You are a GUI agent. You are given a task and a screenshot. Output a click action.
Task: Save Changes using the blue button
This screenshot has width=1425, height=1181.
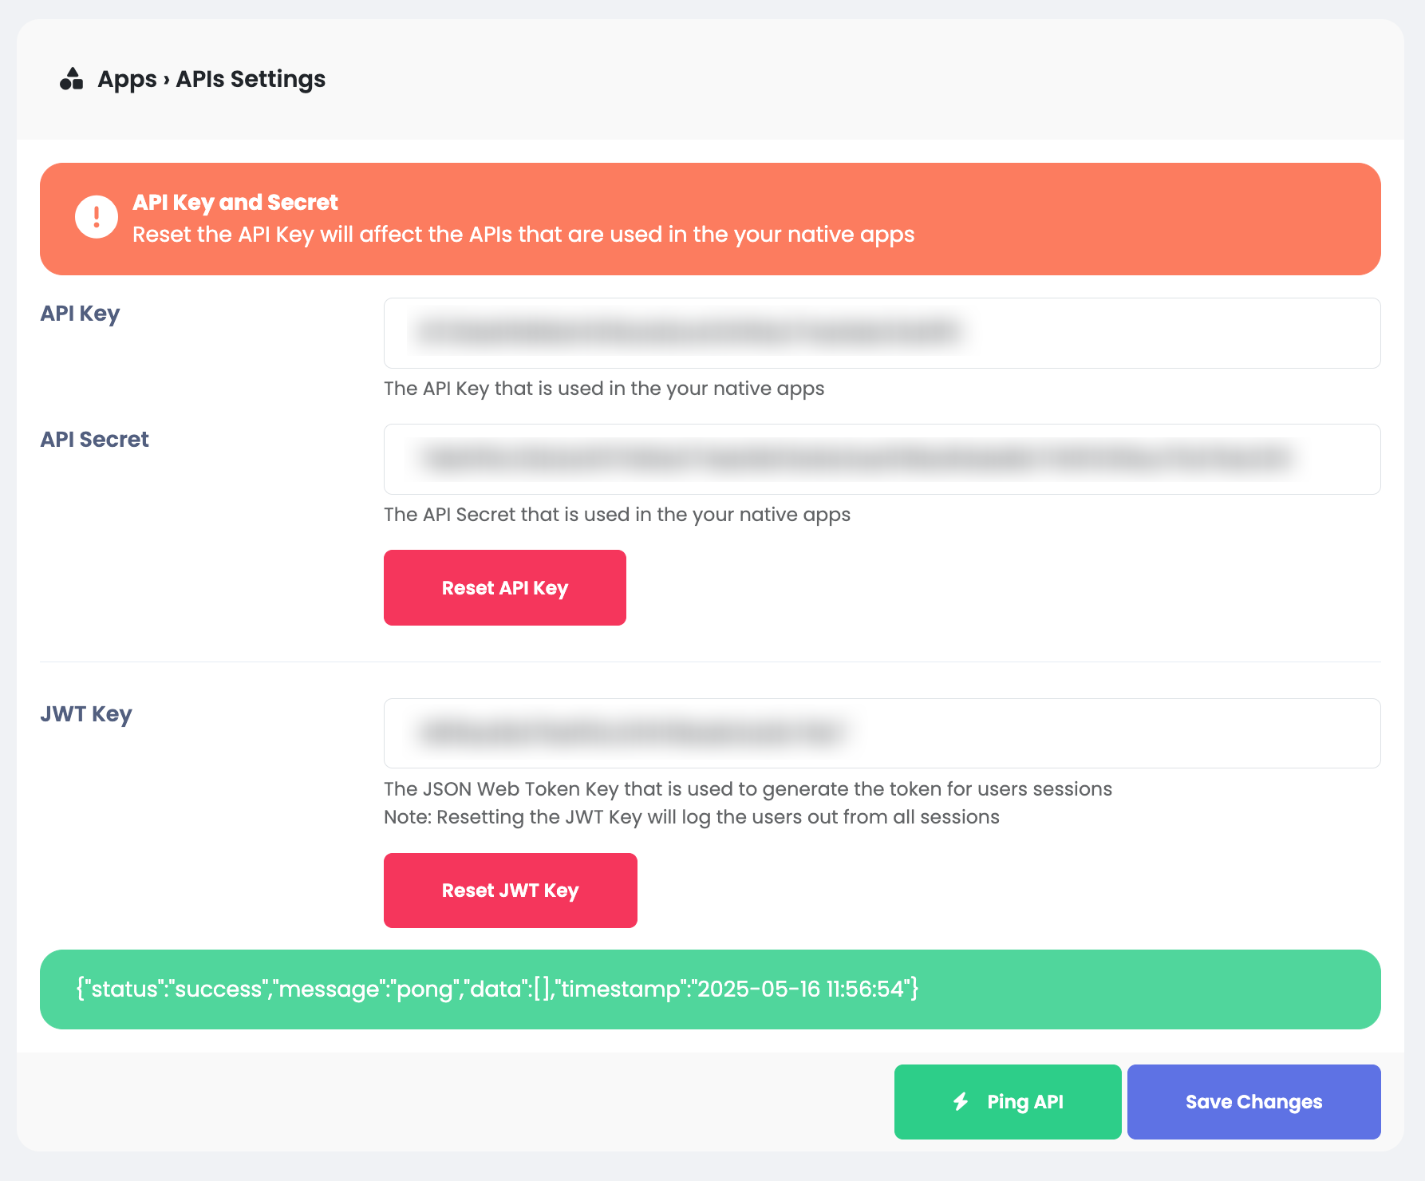[1254, 1102]
